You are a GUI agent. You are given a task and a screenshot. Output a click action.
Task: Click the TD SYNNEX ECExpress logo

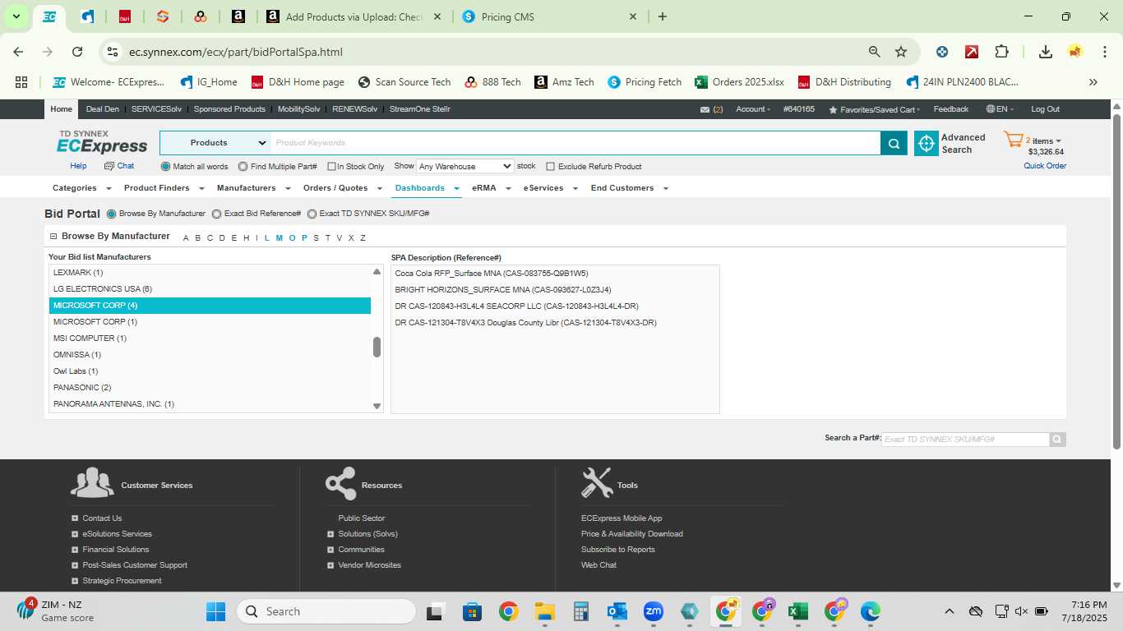(102, 142)
